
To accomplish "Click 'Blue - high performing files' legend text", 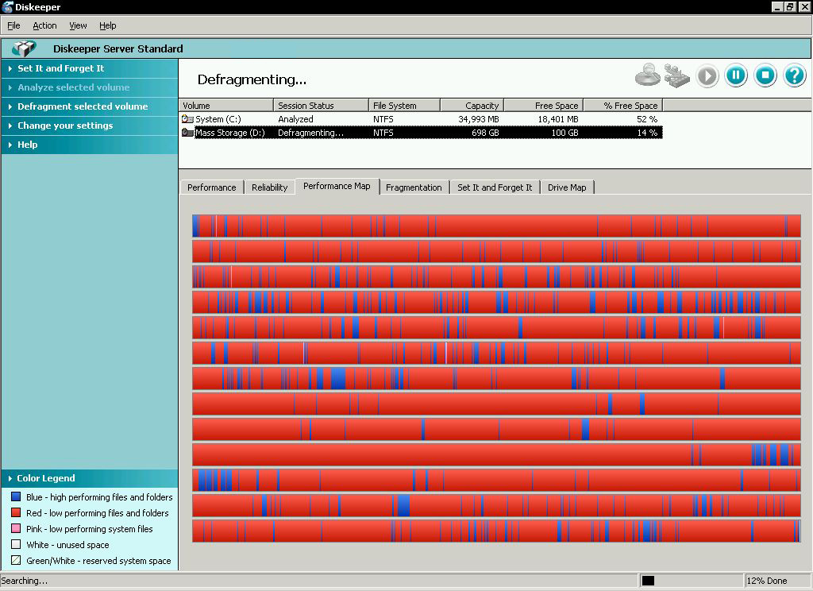I will pos(99,497).
